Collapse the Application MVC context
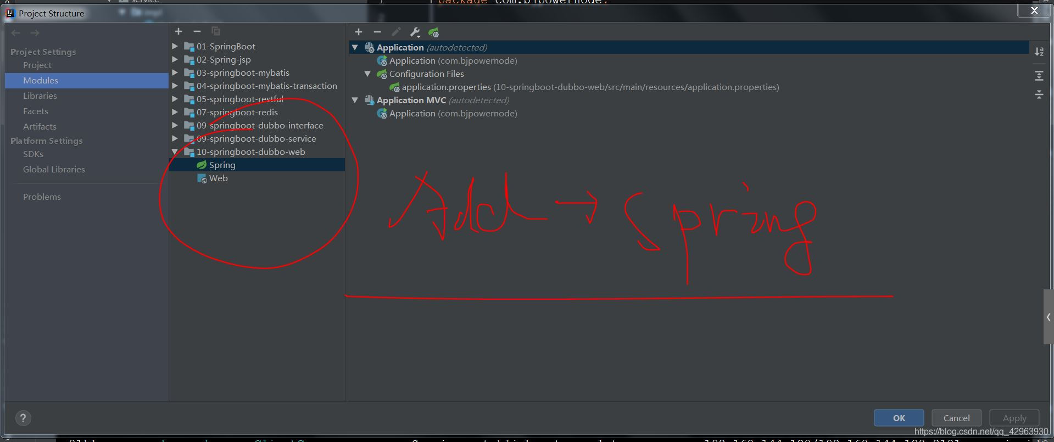The width and height of the screenshot is (1054, 442). coord(355,100)
